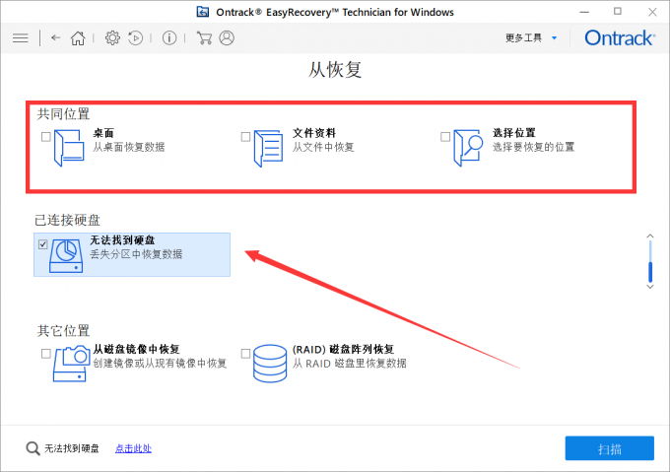Select the 桌面 title text
Viewport: 670px width, 472px height.
click(x=103, y=133)
